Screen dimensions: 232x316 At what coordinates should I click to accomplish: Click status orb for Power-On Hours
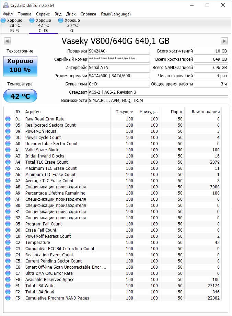(8, 131)
